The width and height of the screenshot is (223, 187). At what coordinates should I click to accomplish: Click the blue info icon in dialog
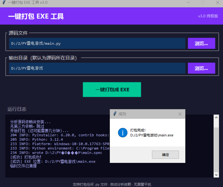coord(123,133)
